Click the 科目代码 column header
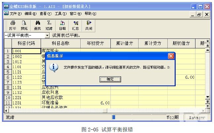Image resolution: width=214 pixels, height=133 pixels. [26, 43]
